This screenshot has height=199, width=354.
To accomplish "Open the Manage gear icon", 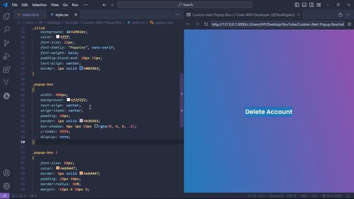I will pos(7,186).
